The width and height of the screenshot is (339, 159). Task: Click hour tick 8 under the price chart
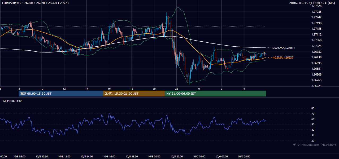click(x=19, y=89)
